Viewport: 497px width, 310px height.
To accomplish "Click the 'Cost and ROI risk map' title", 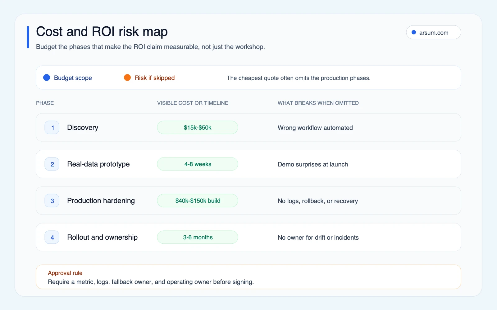I will pyautogui.click(x=102, y=32).
